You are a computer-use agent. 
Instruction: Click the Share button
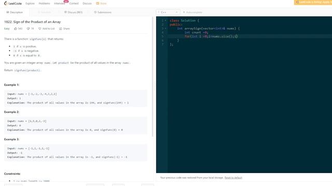(x=64, y=28)
